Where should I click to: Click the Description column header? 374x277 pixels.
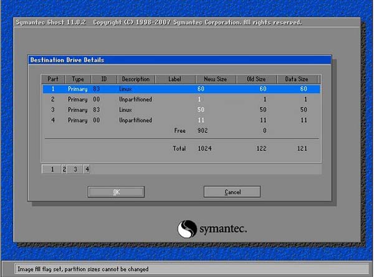coord(135,79)
